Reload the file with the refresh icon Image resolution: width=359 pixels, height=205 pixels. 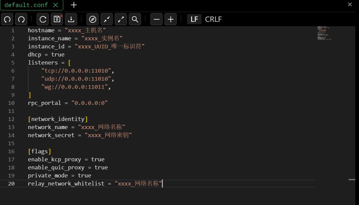click(43, 19)
